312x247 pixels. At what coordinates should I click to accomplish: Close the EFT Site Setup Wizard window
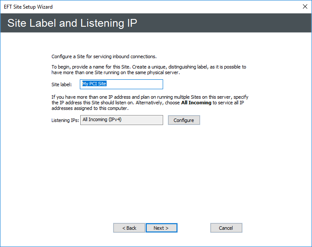tap(304, 7)
